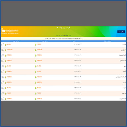Viewport: 127px width, 127px height.
Task: Click the green down arrow beside 9,500
Action: (x=36, y=72)
